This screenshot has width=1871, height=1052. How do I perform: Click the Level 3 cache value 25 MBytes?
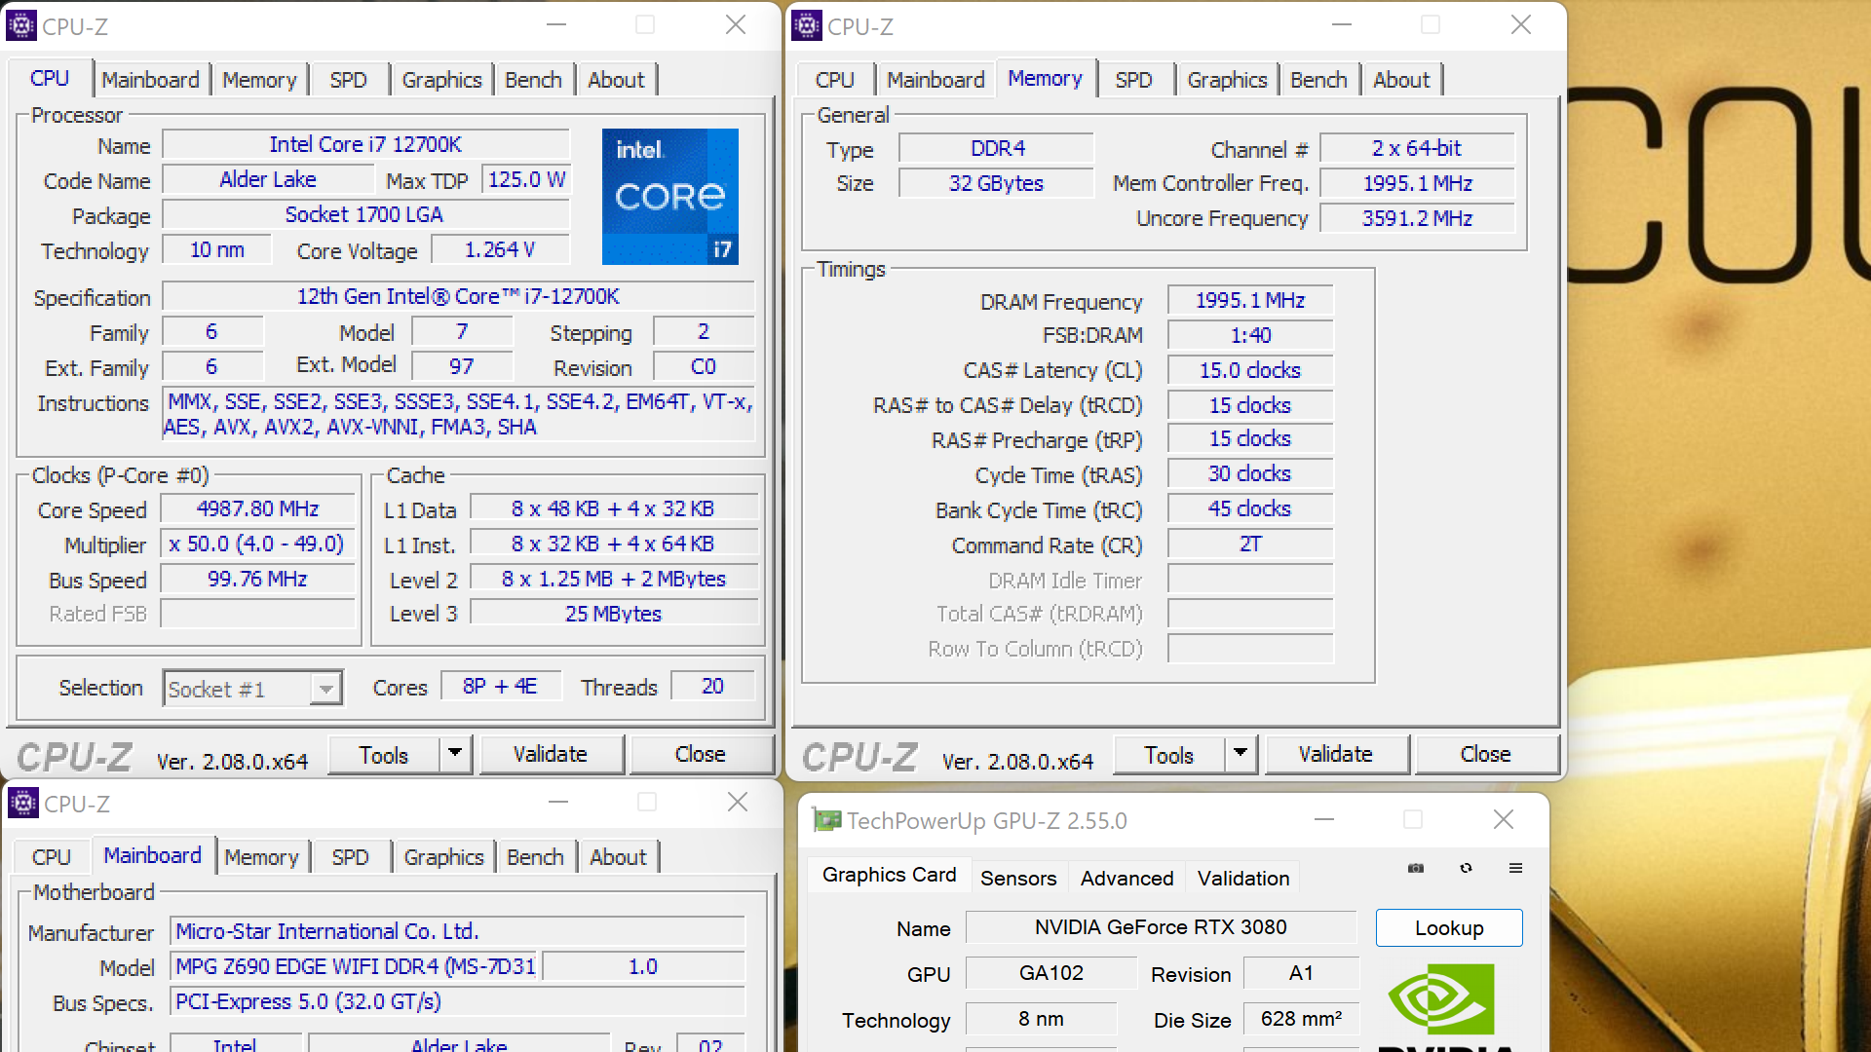pos(614,614)
